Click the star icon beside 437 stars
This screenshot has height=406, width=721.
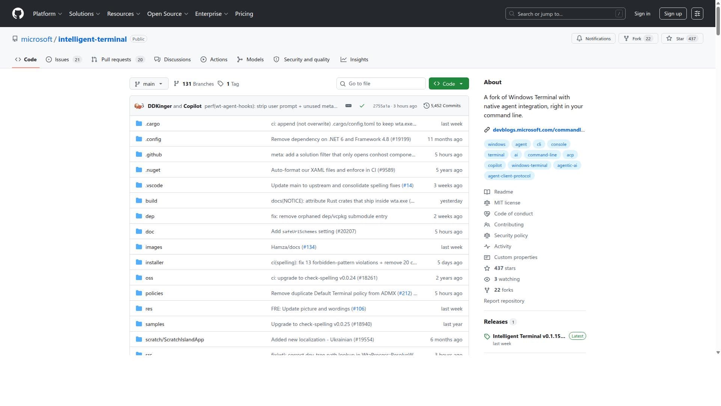(487, 268)
